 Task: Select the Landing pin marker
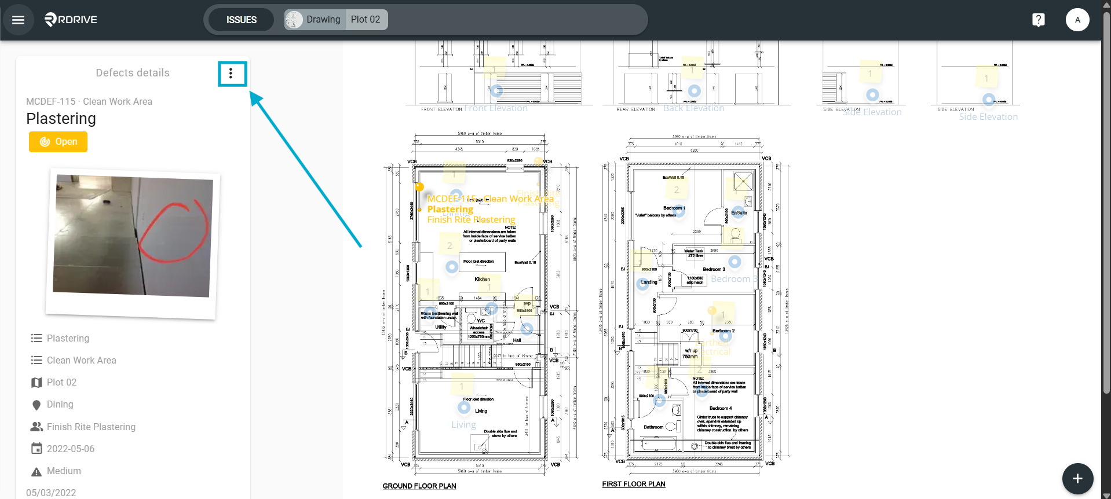643,284
